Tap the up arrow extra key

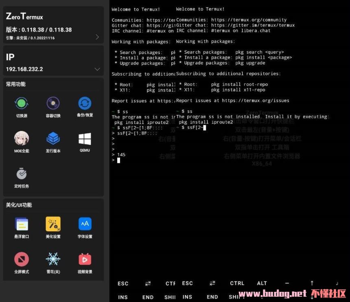(x=312, y=283)
